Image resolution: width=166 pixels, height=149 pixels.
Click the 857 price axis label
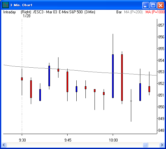161,25
